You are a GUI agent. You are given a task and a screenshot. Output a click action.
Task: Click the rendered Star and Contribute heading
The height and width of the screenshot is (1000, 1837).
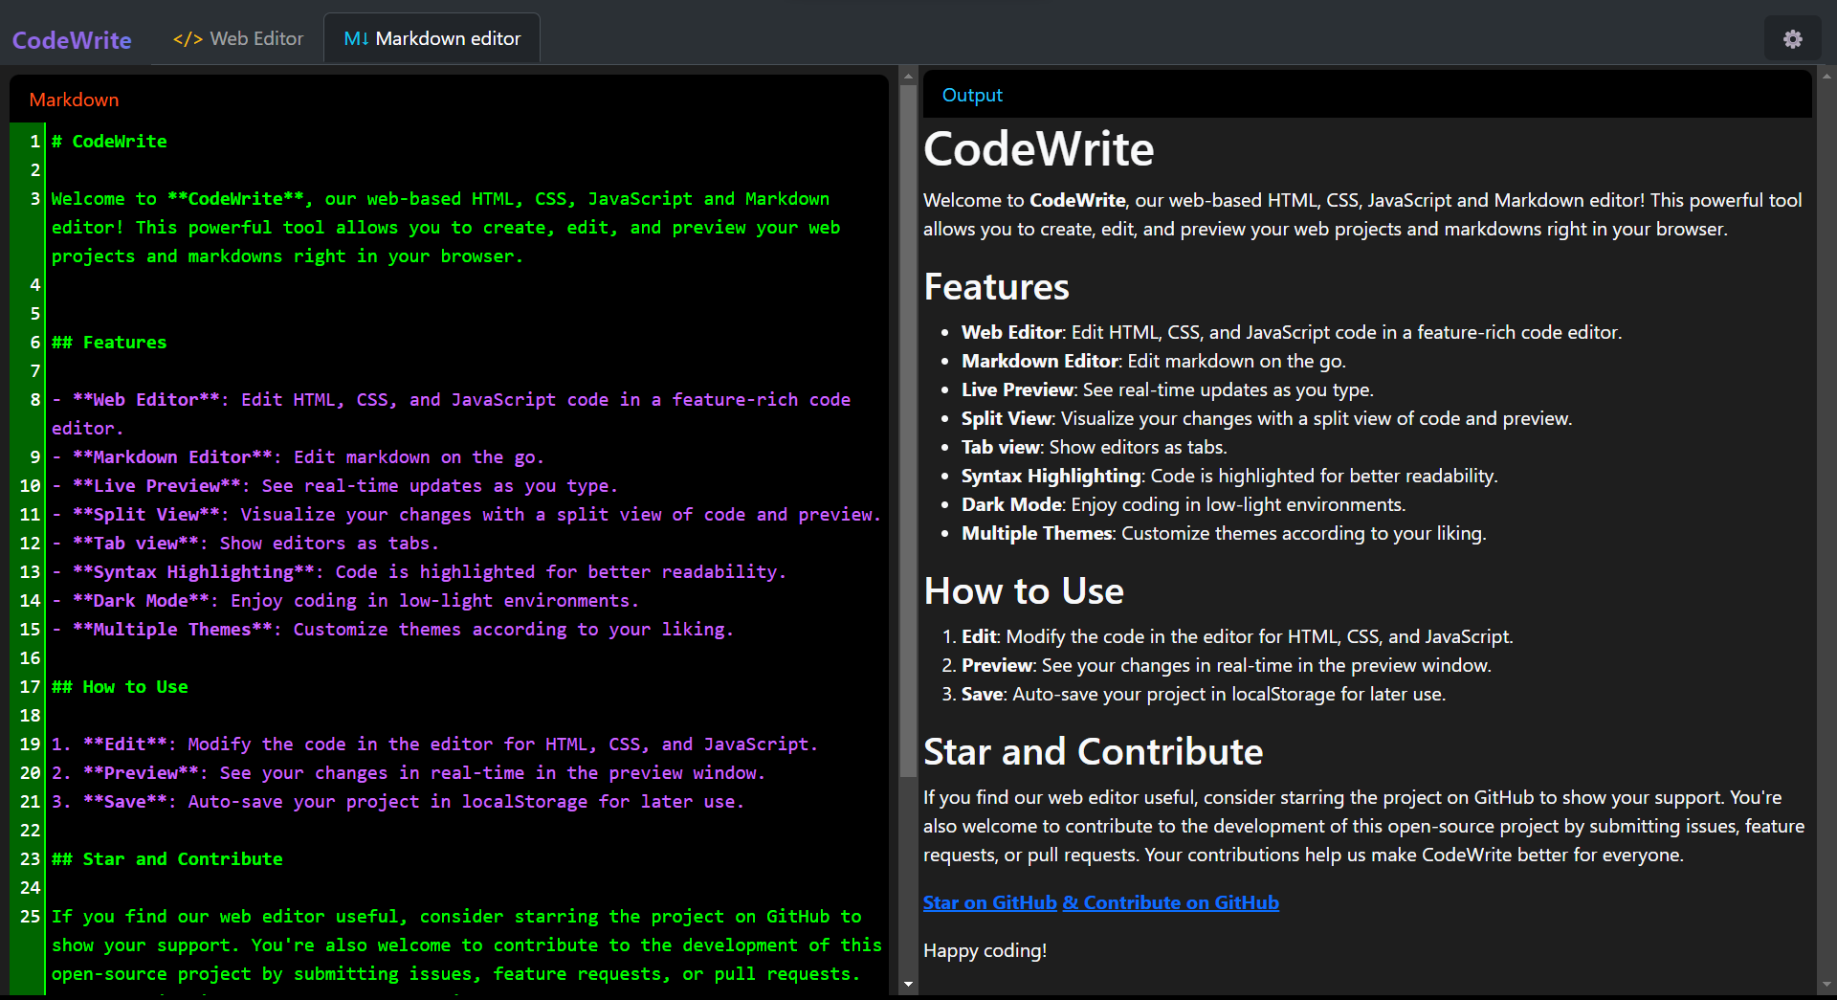pos(1094,752)
